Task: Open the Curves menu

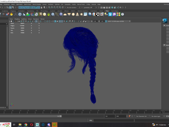Action: coord(44,4)
